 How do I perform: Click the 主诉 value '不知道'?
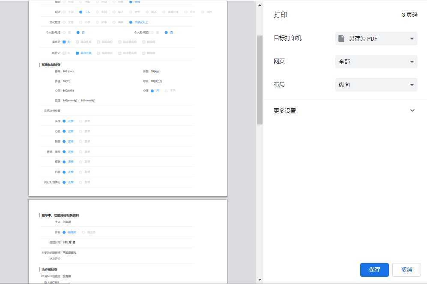coord(67,222)
